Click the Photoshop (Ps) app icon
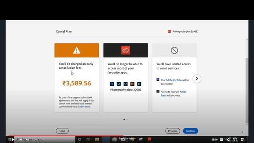The width and height of the screenshot is (254, 143). point(112,84)
